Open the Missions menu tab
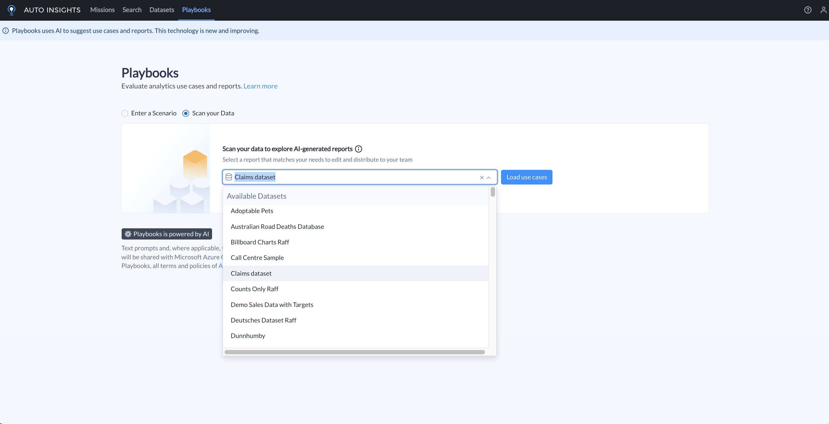Viewport: 829px width, 424px height. [102, 10]
